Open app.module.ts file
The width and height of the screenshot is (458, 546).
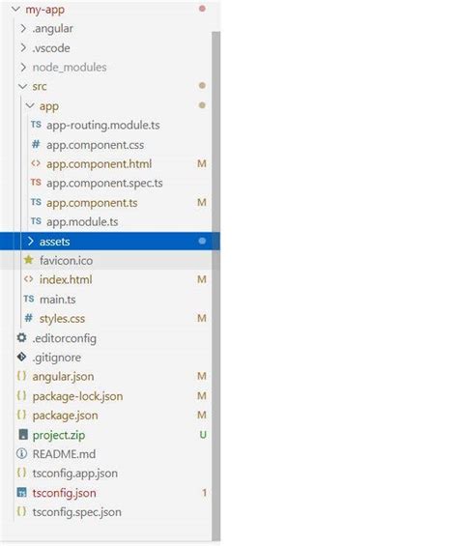[82, 222]
